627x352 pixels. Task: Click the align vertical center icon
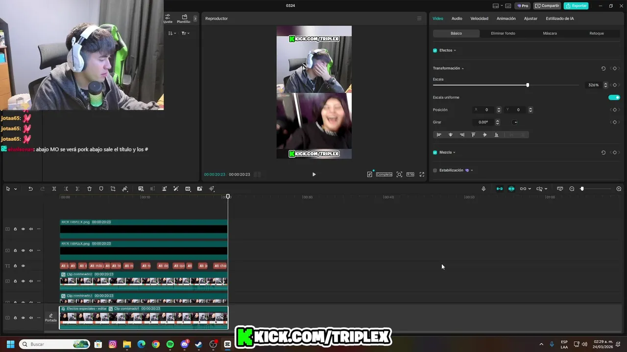coord(485,135)
